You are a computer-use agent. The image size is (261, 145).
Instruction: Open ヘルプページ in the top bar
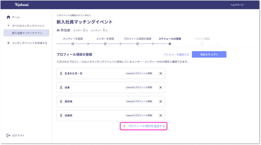pos(237,5)
